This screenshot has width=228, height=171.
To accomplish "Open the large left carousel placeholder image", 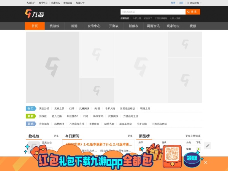I will (x=52, y=67).
